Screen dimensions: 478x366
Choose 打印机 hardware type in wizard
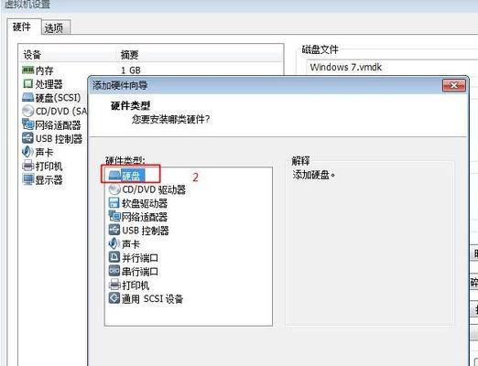(129, 285)
